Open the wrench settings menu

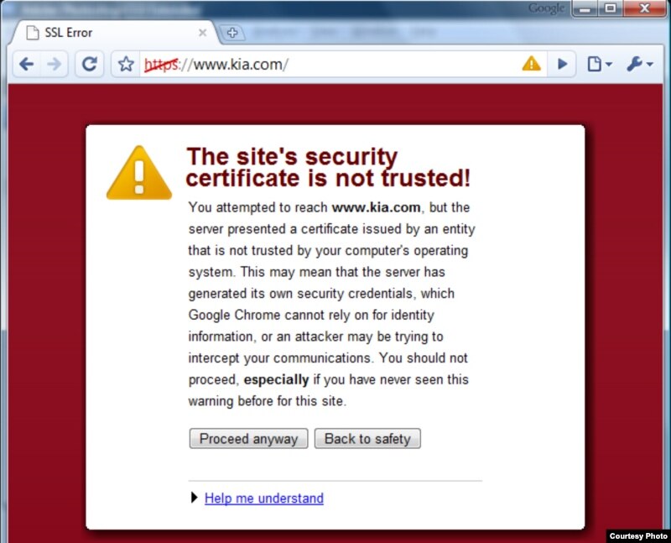639,65
